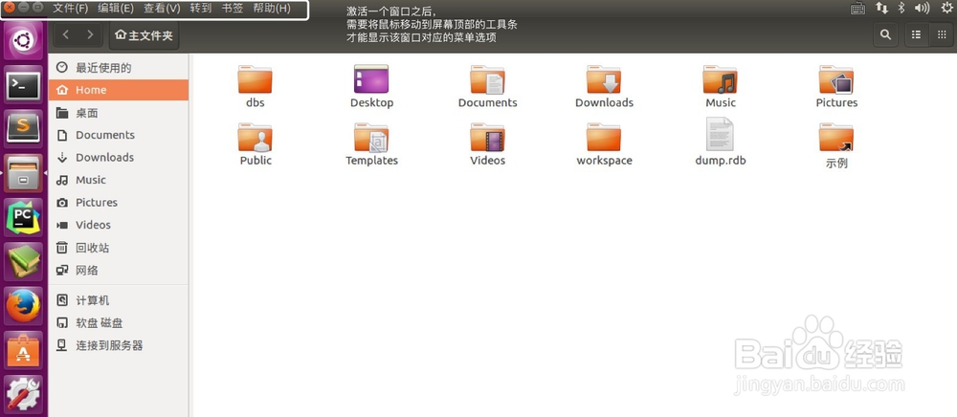Launch PyCharm from the dock
This screenshot has height=417, width=957.
click(24, 218)
